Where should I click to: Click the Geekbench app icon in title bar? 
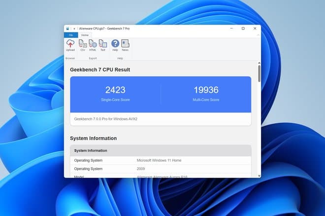click(x=67, y=28)
